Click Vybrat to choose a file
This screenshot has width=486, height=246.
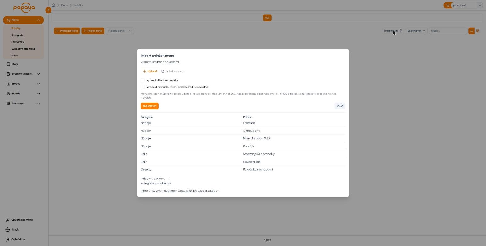(150, 71)
